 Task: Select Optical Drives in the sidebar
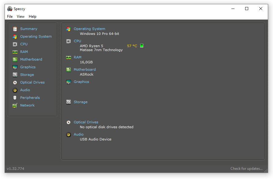(32, 82)
